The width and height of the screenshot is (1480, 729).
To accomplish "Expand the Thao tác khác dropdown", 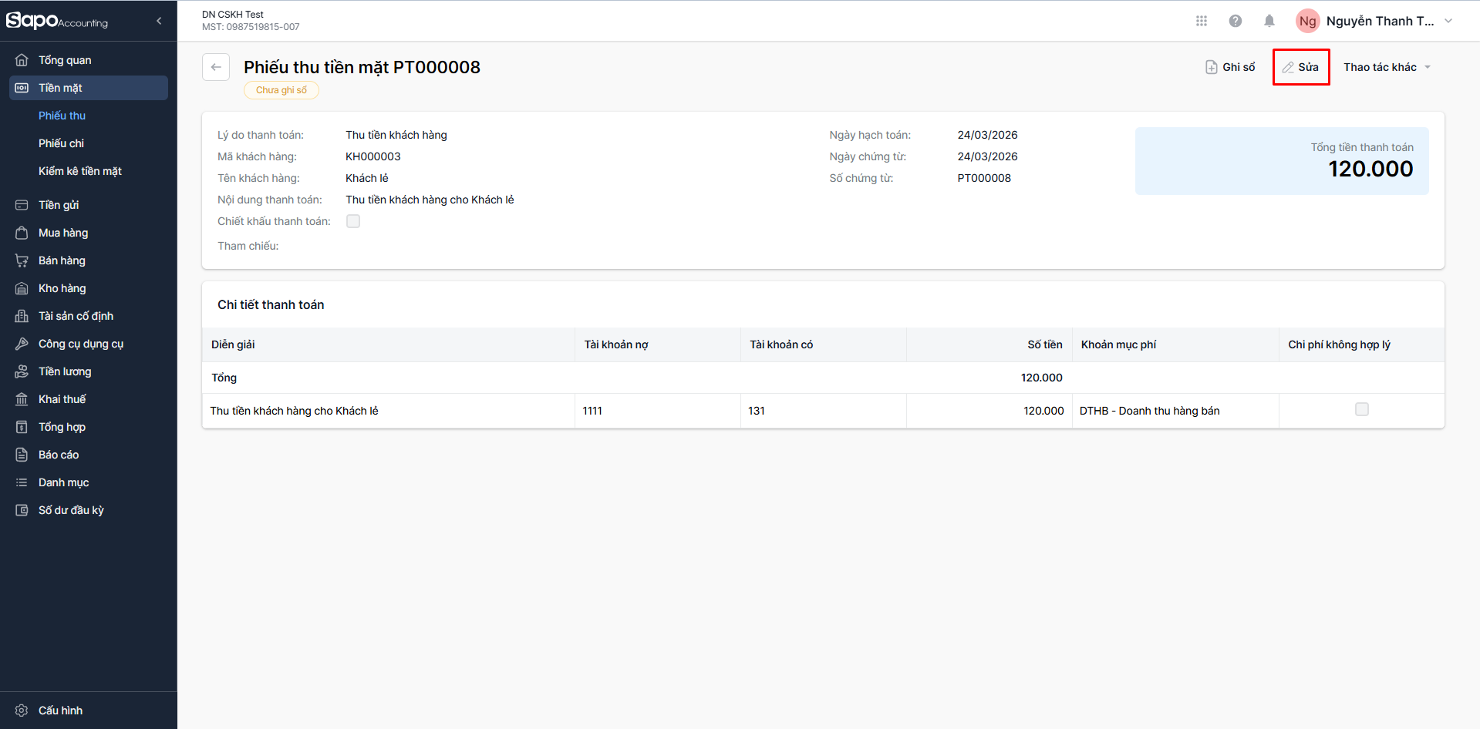I will [x=1386, y=67].
